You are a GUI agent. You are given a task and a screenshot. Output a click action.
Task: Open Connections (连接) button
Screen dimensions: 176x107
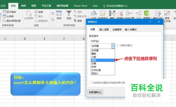pyautogui.click(x=39, y=12)
